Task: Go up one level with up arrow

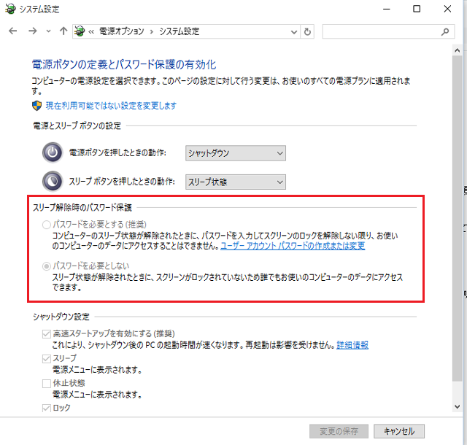Action: [63, 31]
